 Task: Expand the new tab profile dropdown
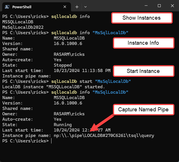[85, 7]
